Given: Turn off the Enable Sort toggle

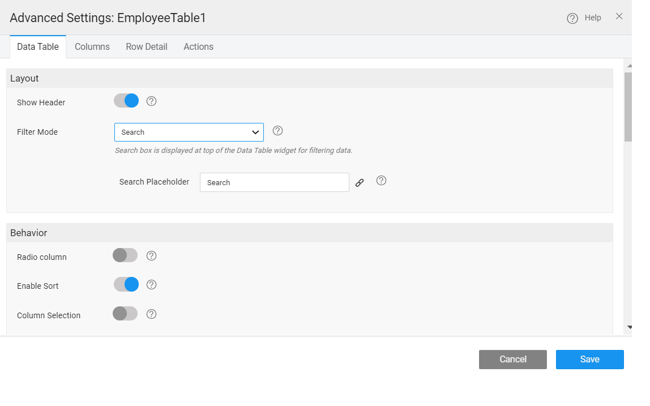Looking at the screenshot, I should 126,285.
